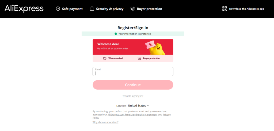Open Buyer protection header text

pyautogui.click(x=149, y=9)
